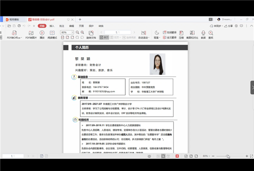Toggle 单页 single page view
This screenshot has height=171, width=254.
tap(107, 38)
